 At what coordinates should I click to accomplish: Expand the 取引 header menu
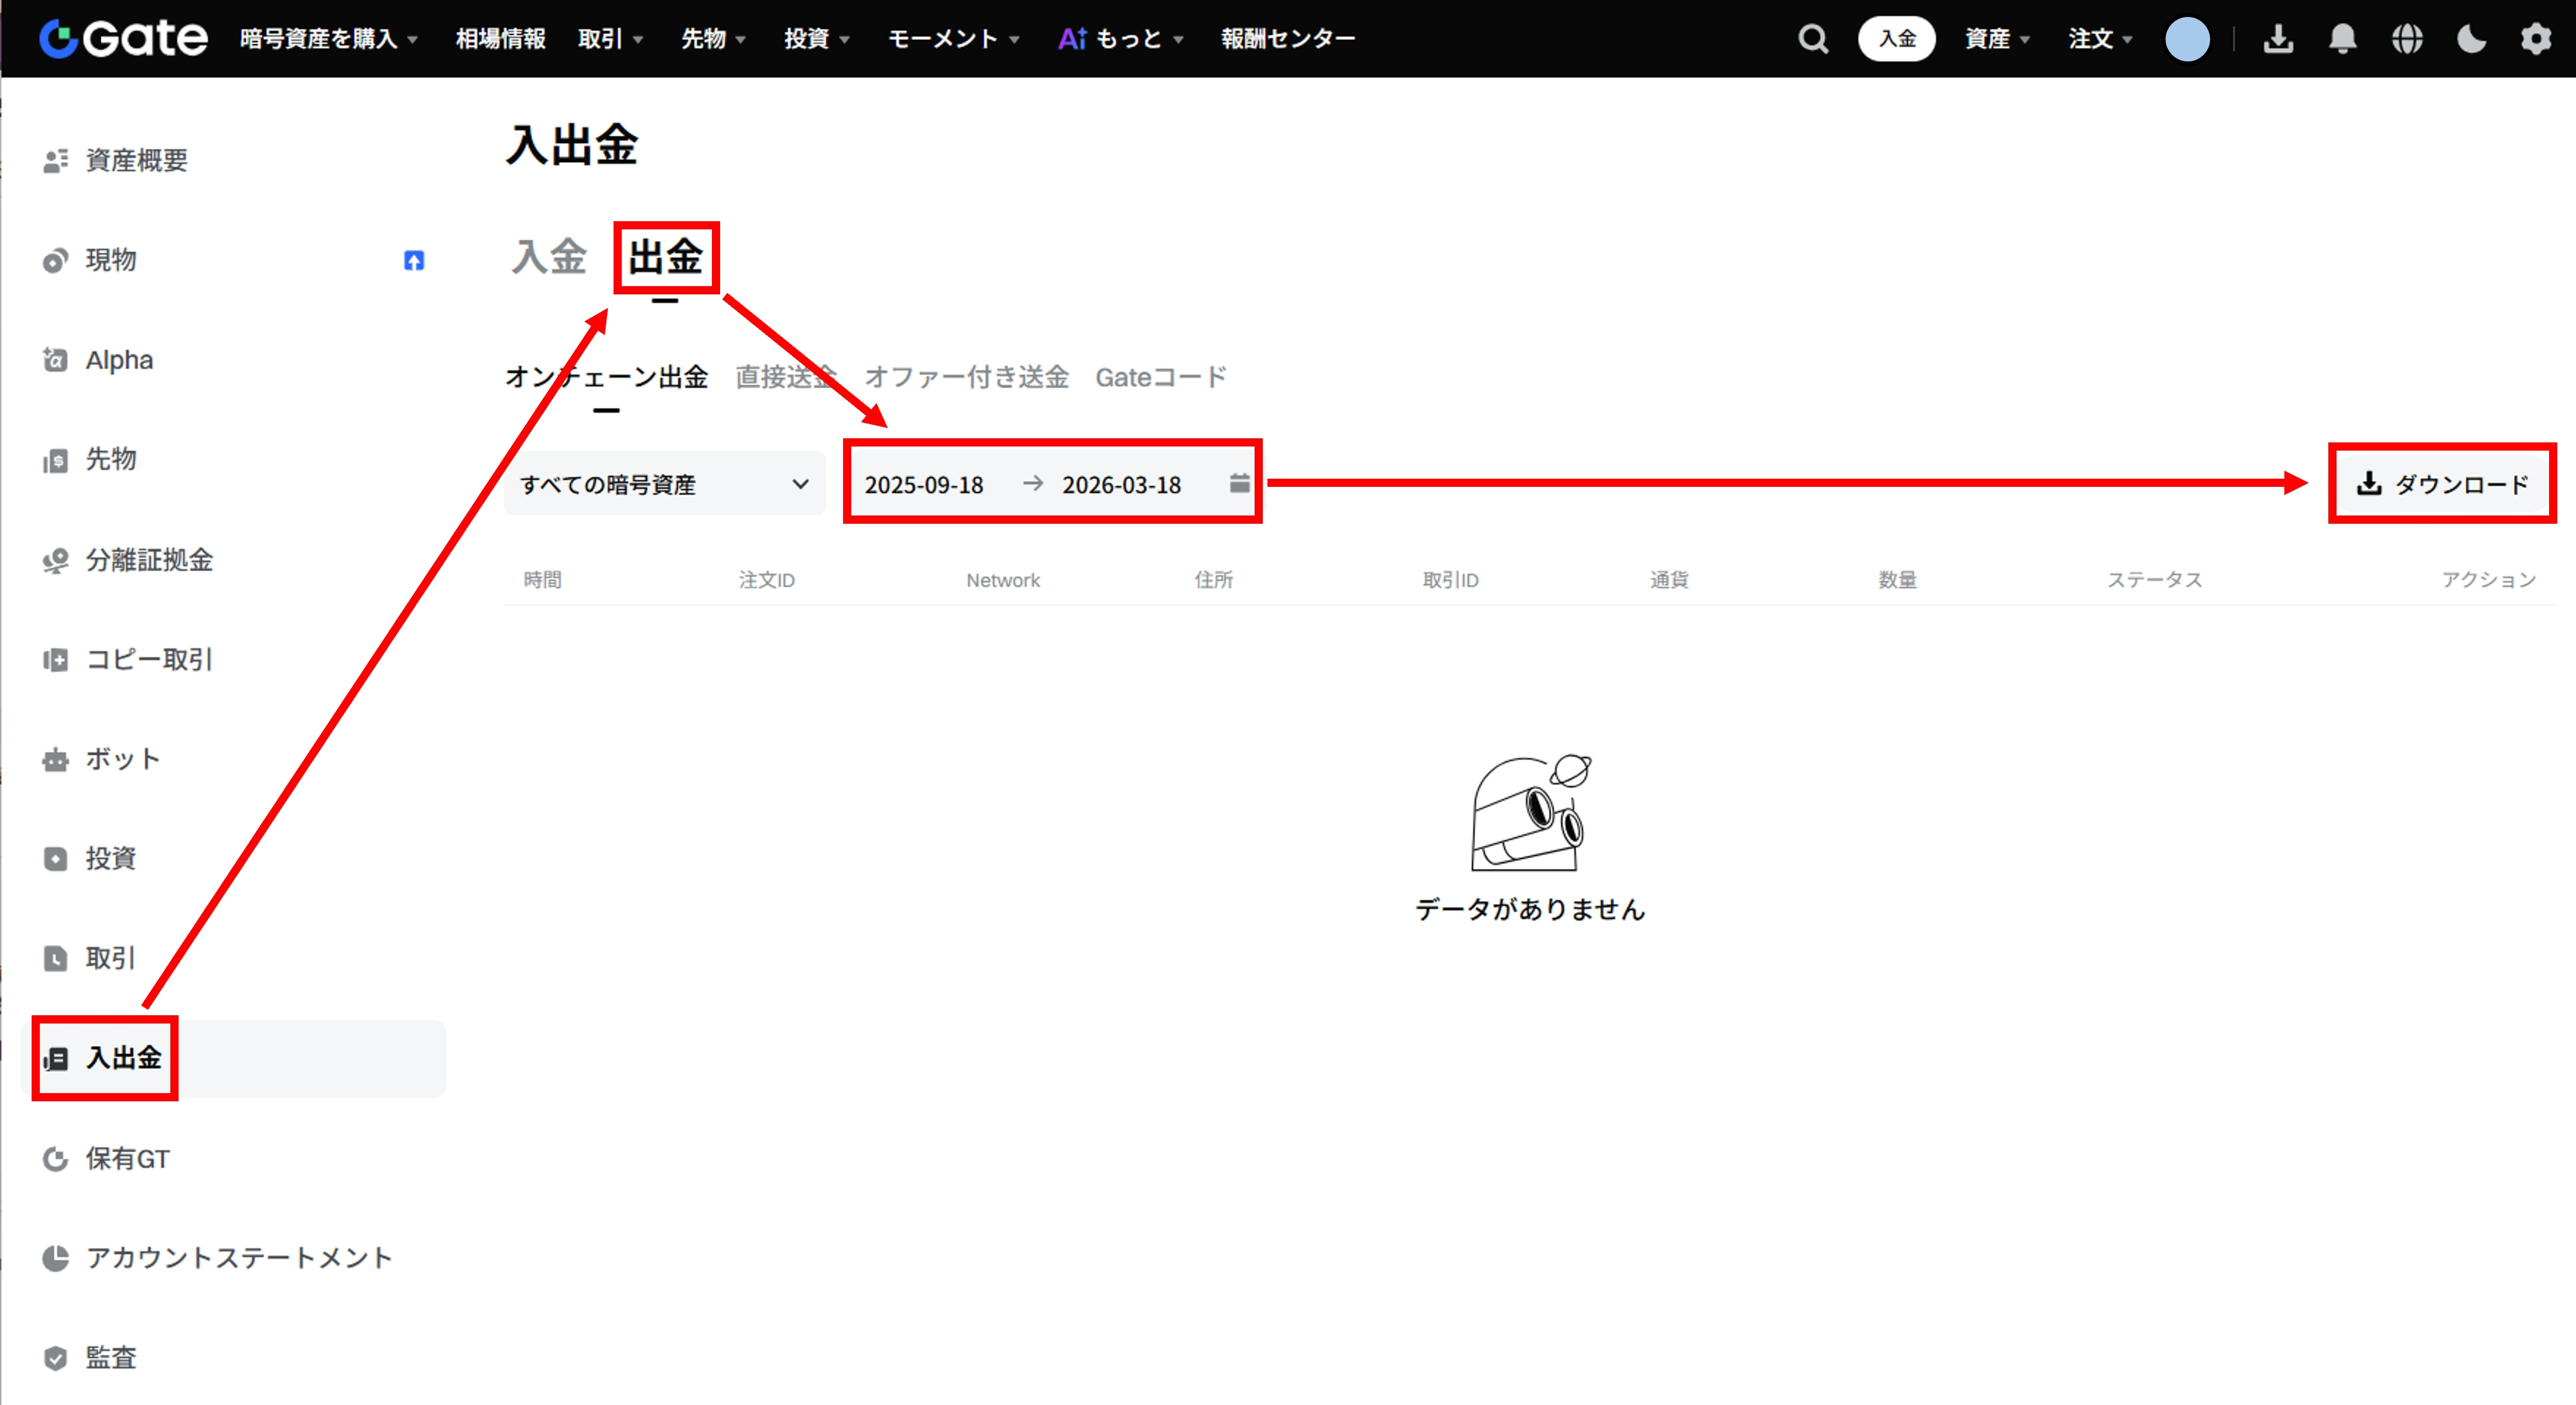(x=610, y=39)
